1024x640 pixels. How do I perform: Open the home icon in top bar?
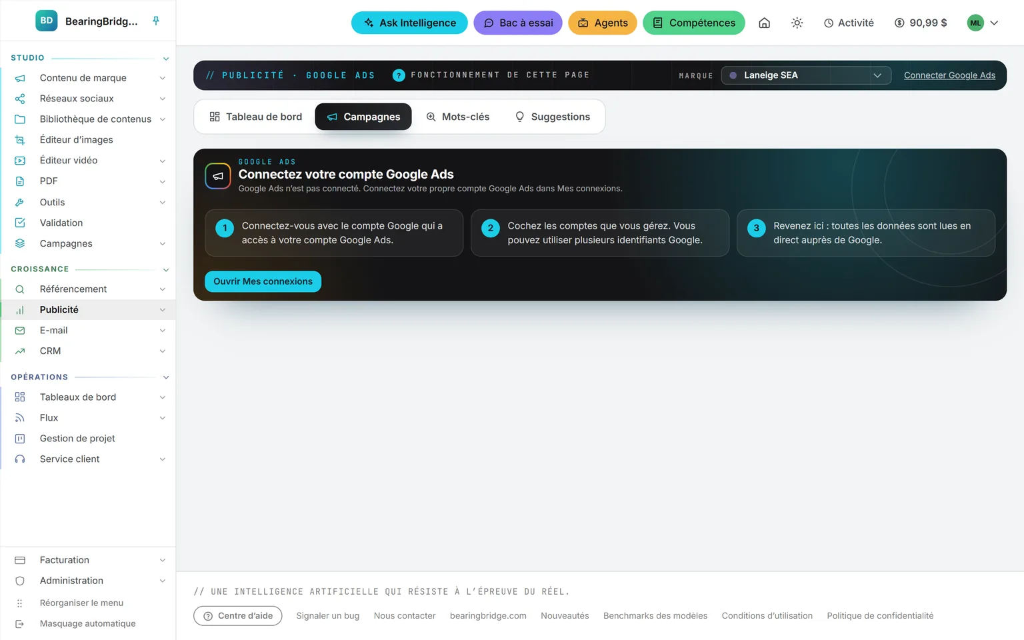[765, 23]
